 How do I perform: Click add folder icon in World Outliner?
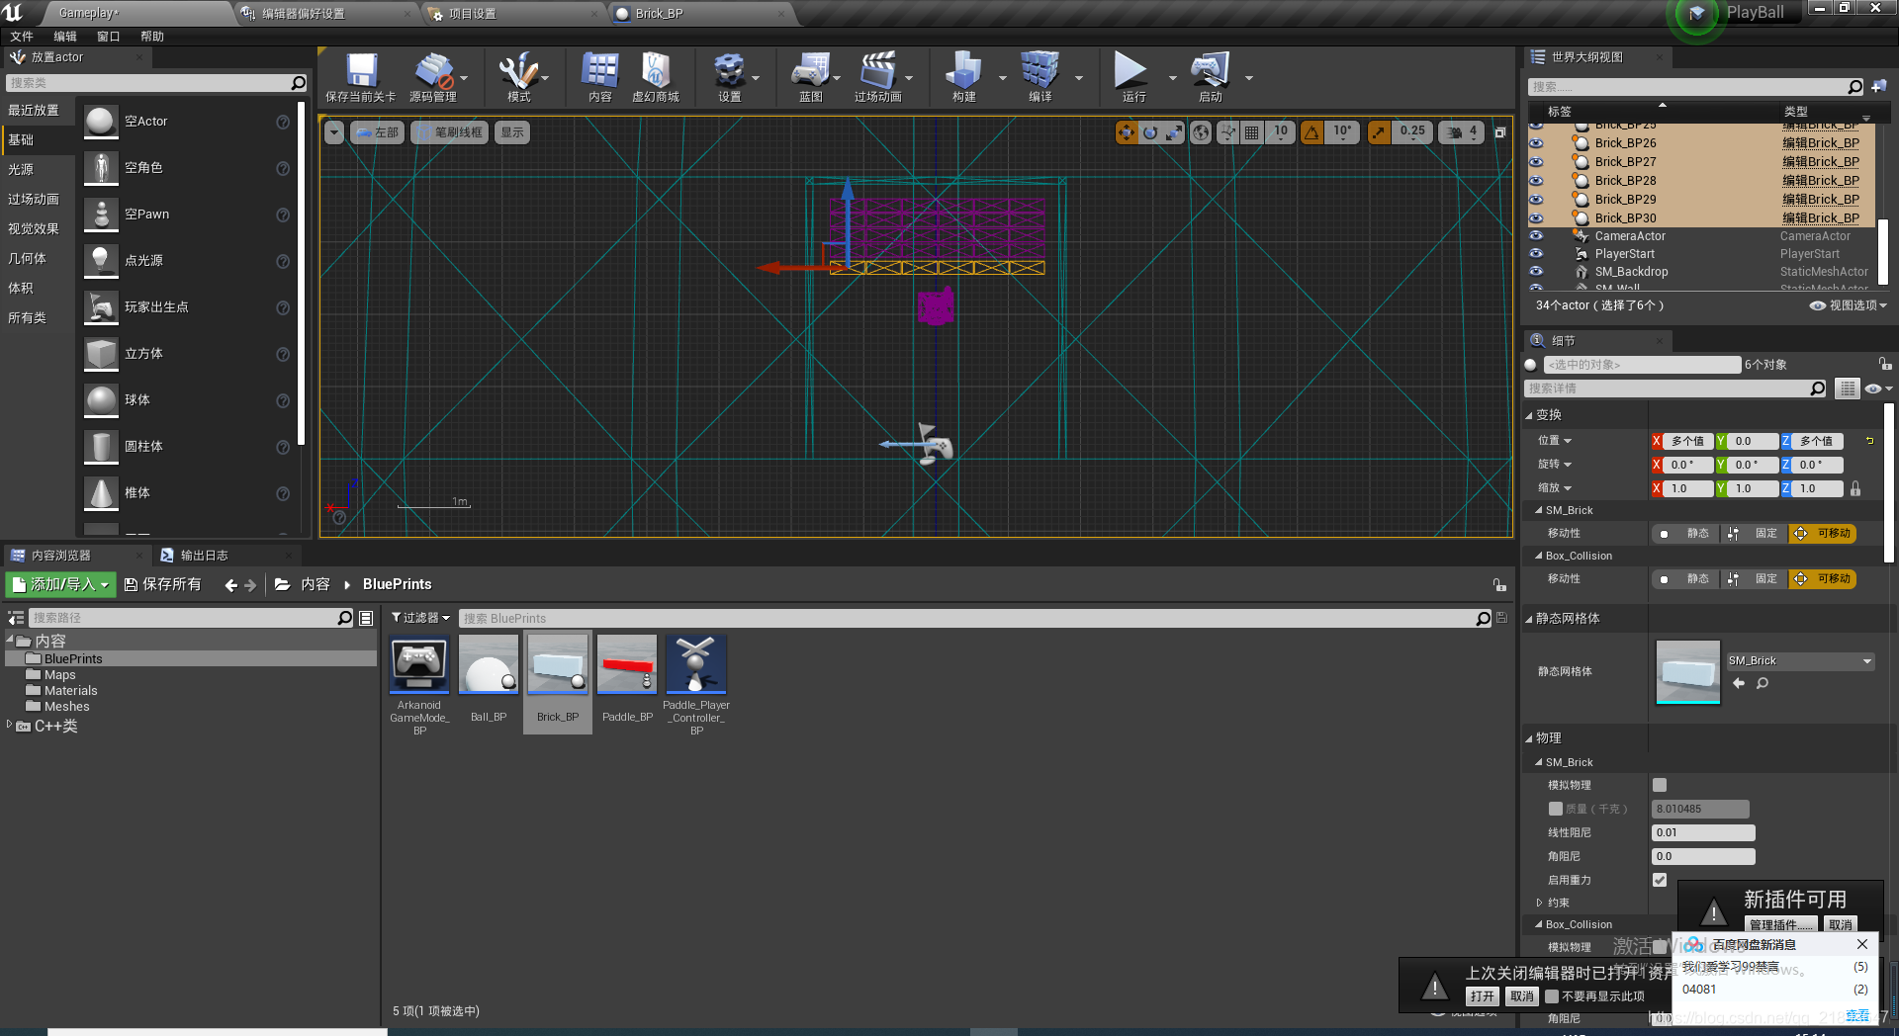click(x=1878, y=87)
